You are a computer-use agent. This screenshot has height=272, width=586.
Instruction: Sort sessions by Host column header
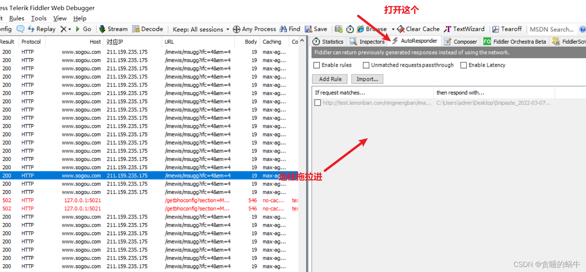(75, 42)
